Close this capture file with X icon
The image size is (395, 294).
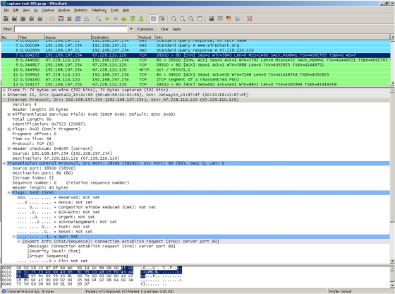(x=69, y=18)
